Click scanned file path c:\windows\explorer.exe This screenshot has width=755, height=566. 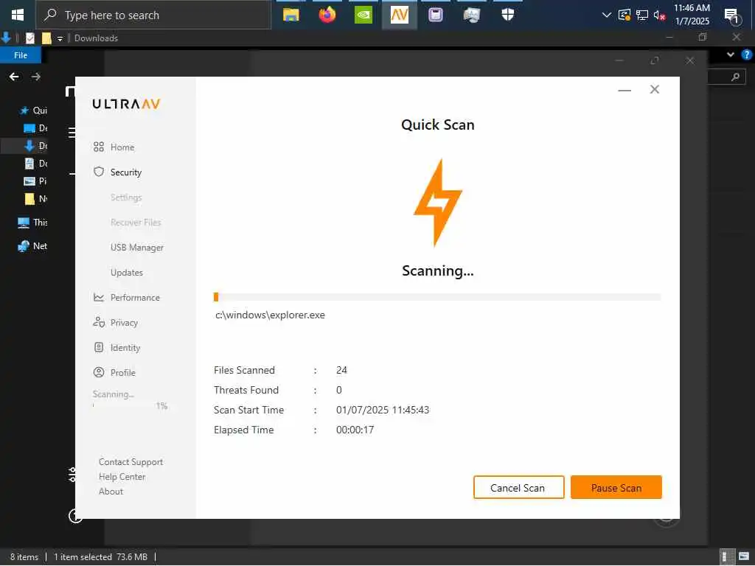tap(270, 315)
